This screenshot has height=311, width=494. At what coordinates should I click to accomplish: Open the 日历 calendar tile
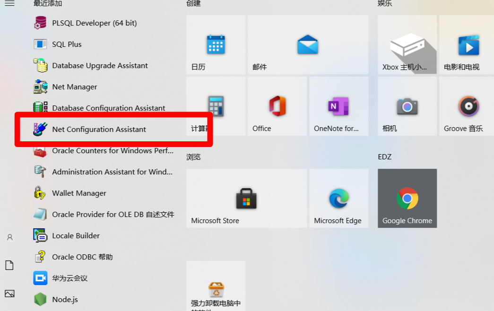216,45
